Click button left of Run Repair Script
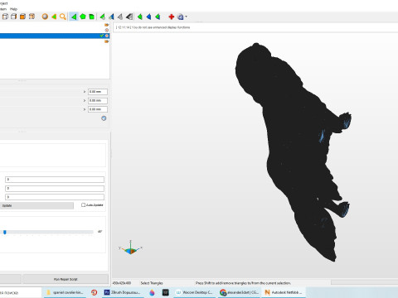398x298 pixels. (x=10, y=279)
